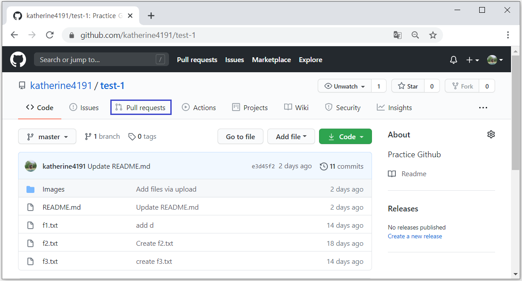Click commit author avatar katherine4191

pyautogui.click(x=30, y=166)
